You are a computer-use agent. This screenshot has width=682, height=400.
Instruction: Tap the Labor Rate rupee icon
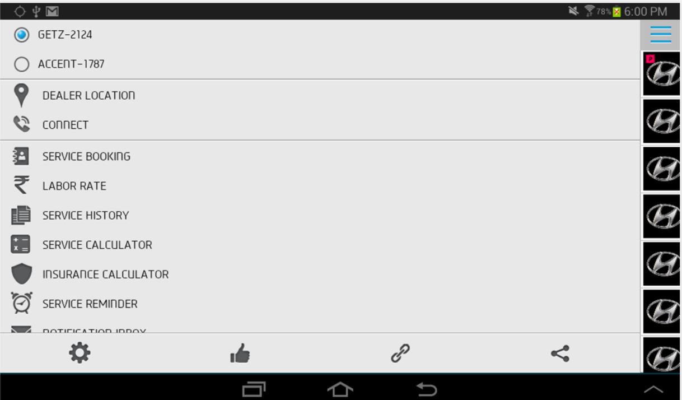tap(21, 185)
